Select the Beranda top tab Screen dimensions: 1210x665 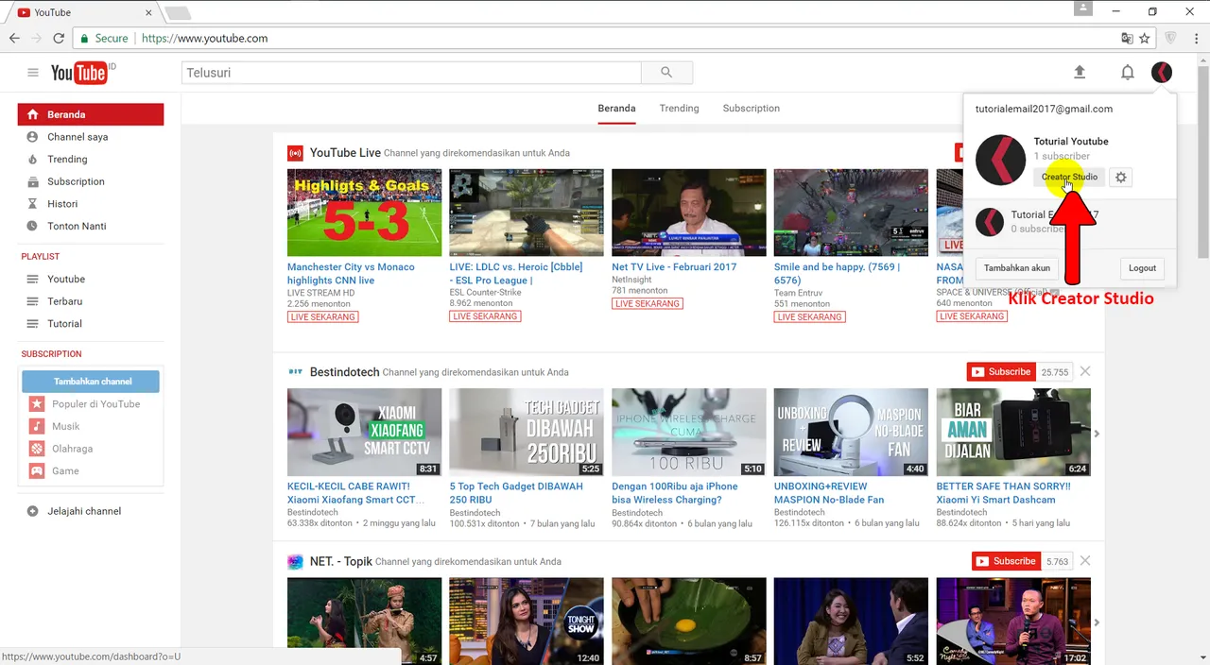coord(616,109)
